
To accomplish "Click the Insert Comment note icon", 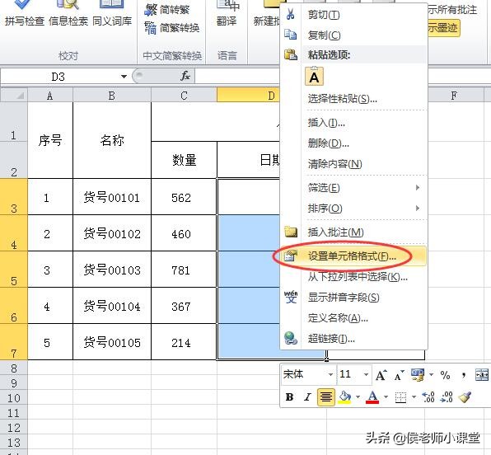I will (x=291, y=232).
